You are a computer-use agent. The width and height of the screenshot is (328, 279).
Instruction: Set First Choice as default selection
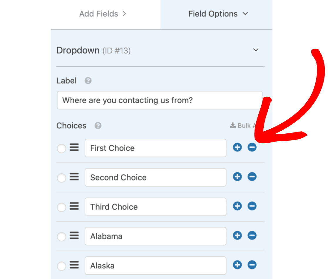(61, 149)
